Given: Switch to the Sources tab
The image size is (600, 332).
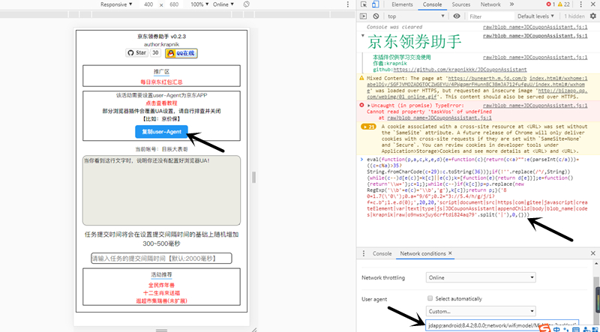Looking at the screenshot, I should tap(461, 4).
